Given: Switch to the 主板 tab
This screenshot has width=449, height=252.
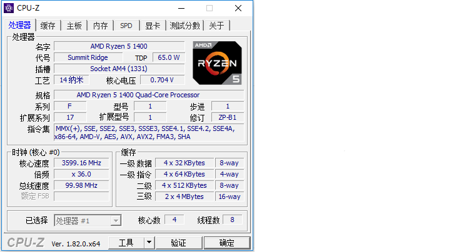Looking at the screenshot, I should click(74, 26).
